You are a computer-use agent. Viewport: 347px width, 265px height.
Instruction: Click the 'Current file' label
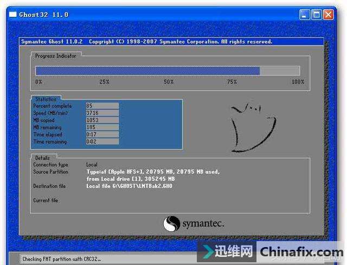[x=46, y=200]
